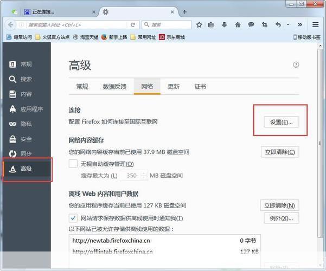
Task: Open dropdown arrow beside undo icon
Action: [287, 25]
